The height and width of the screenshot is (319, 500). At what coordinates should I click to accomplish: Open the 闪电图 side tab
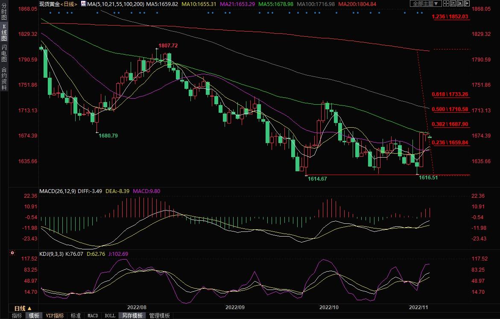[4, 53]
